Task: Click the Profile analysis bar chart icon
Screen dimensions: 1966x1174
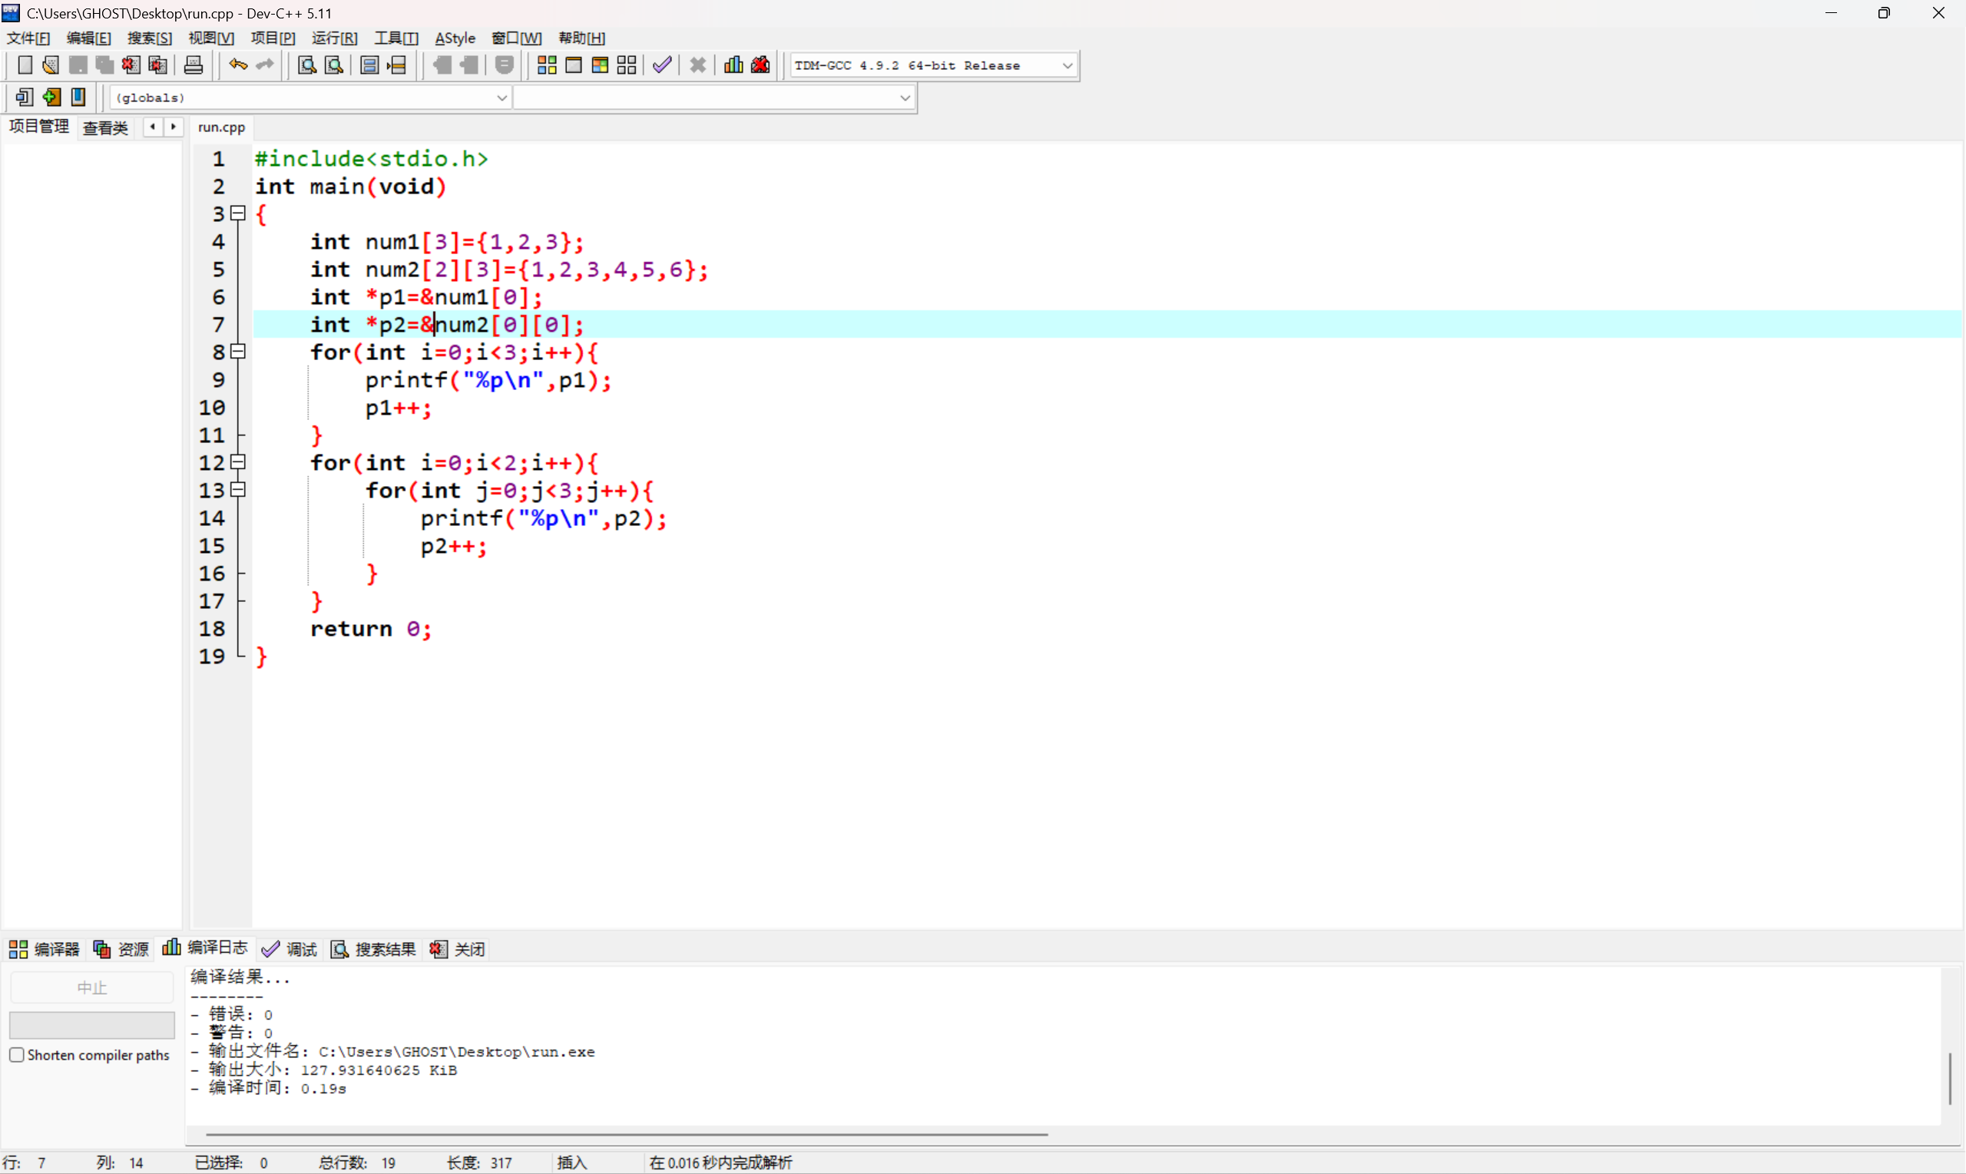Action: coord(733,64)
